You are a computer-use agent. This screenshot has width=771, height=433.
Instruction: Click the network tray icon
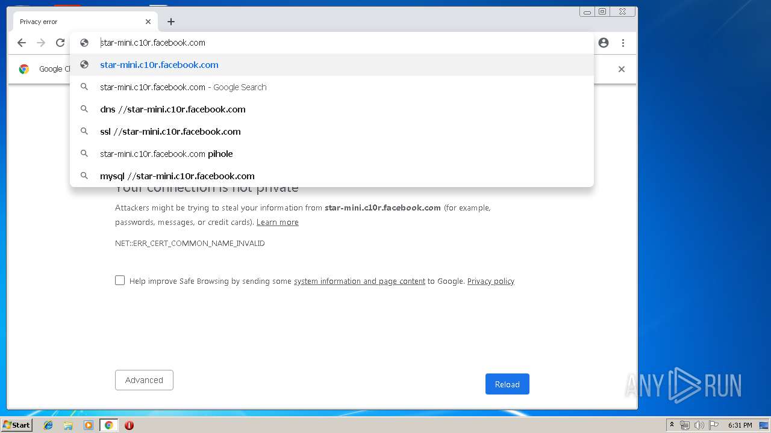[685, 425]
